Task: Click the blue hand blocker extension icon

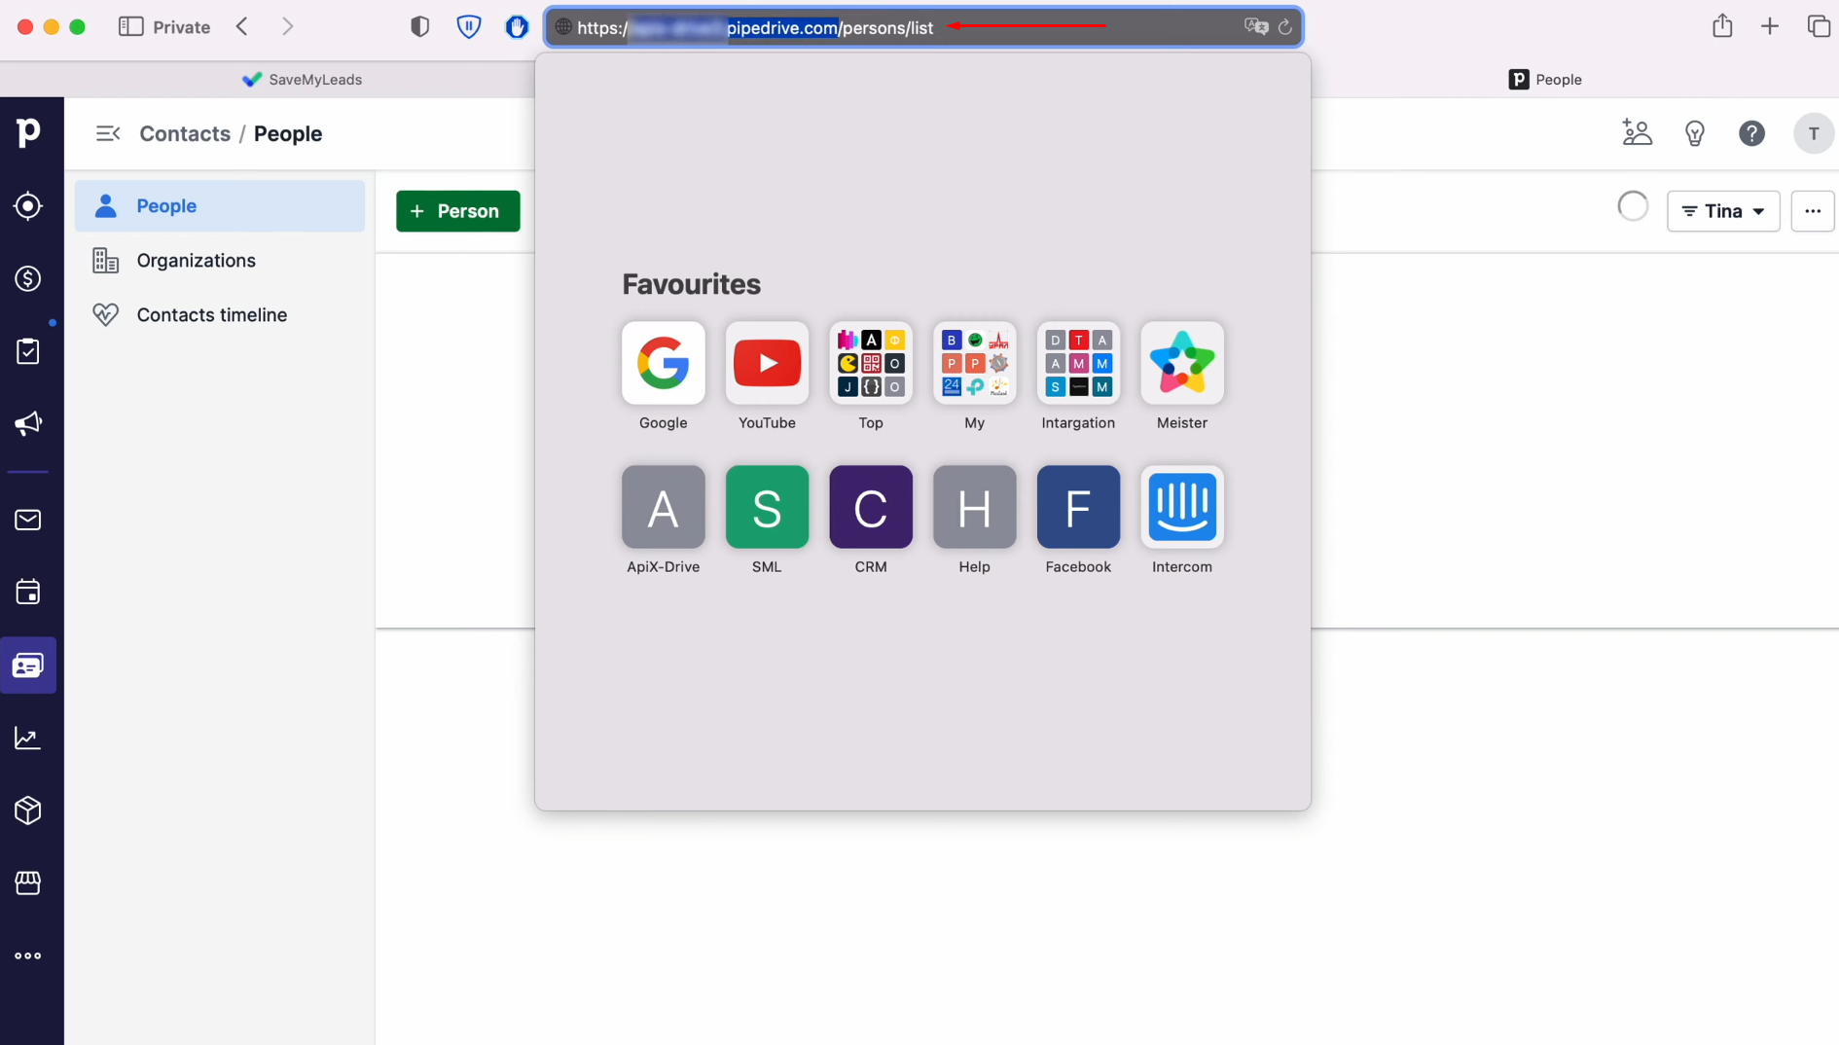Action: (x=517, y=26)
